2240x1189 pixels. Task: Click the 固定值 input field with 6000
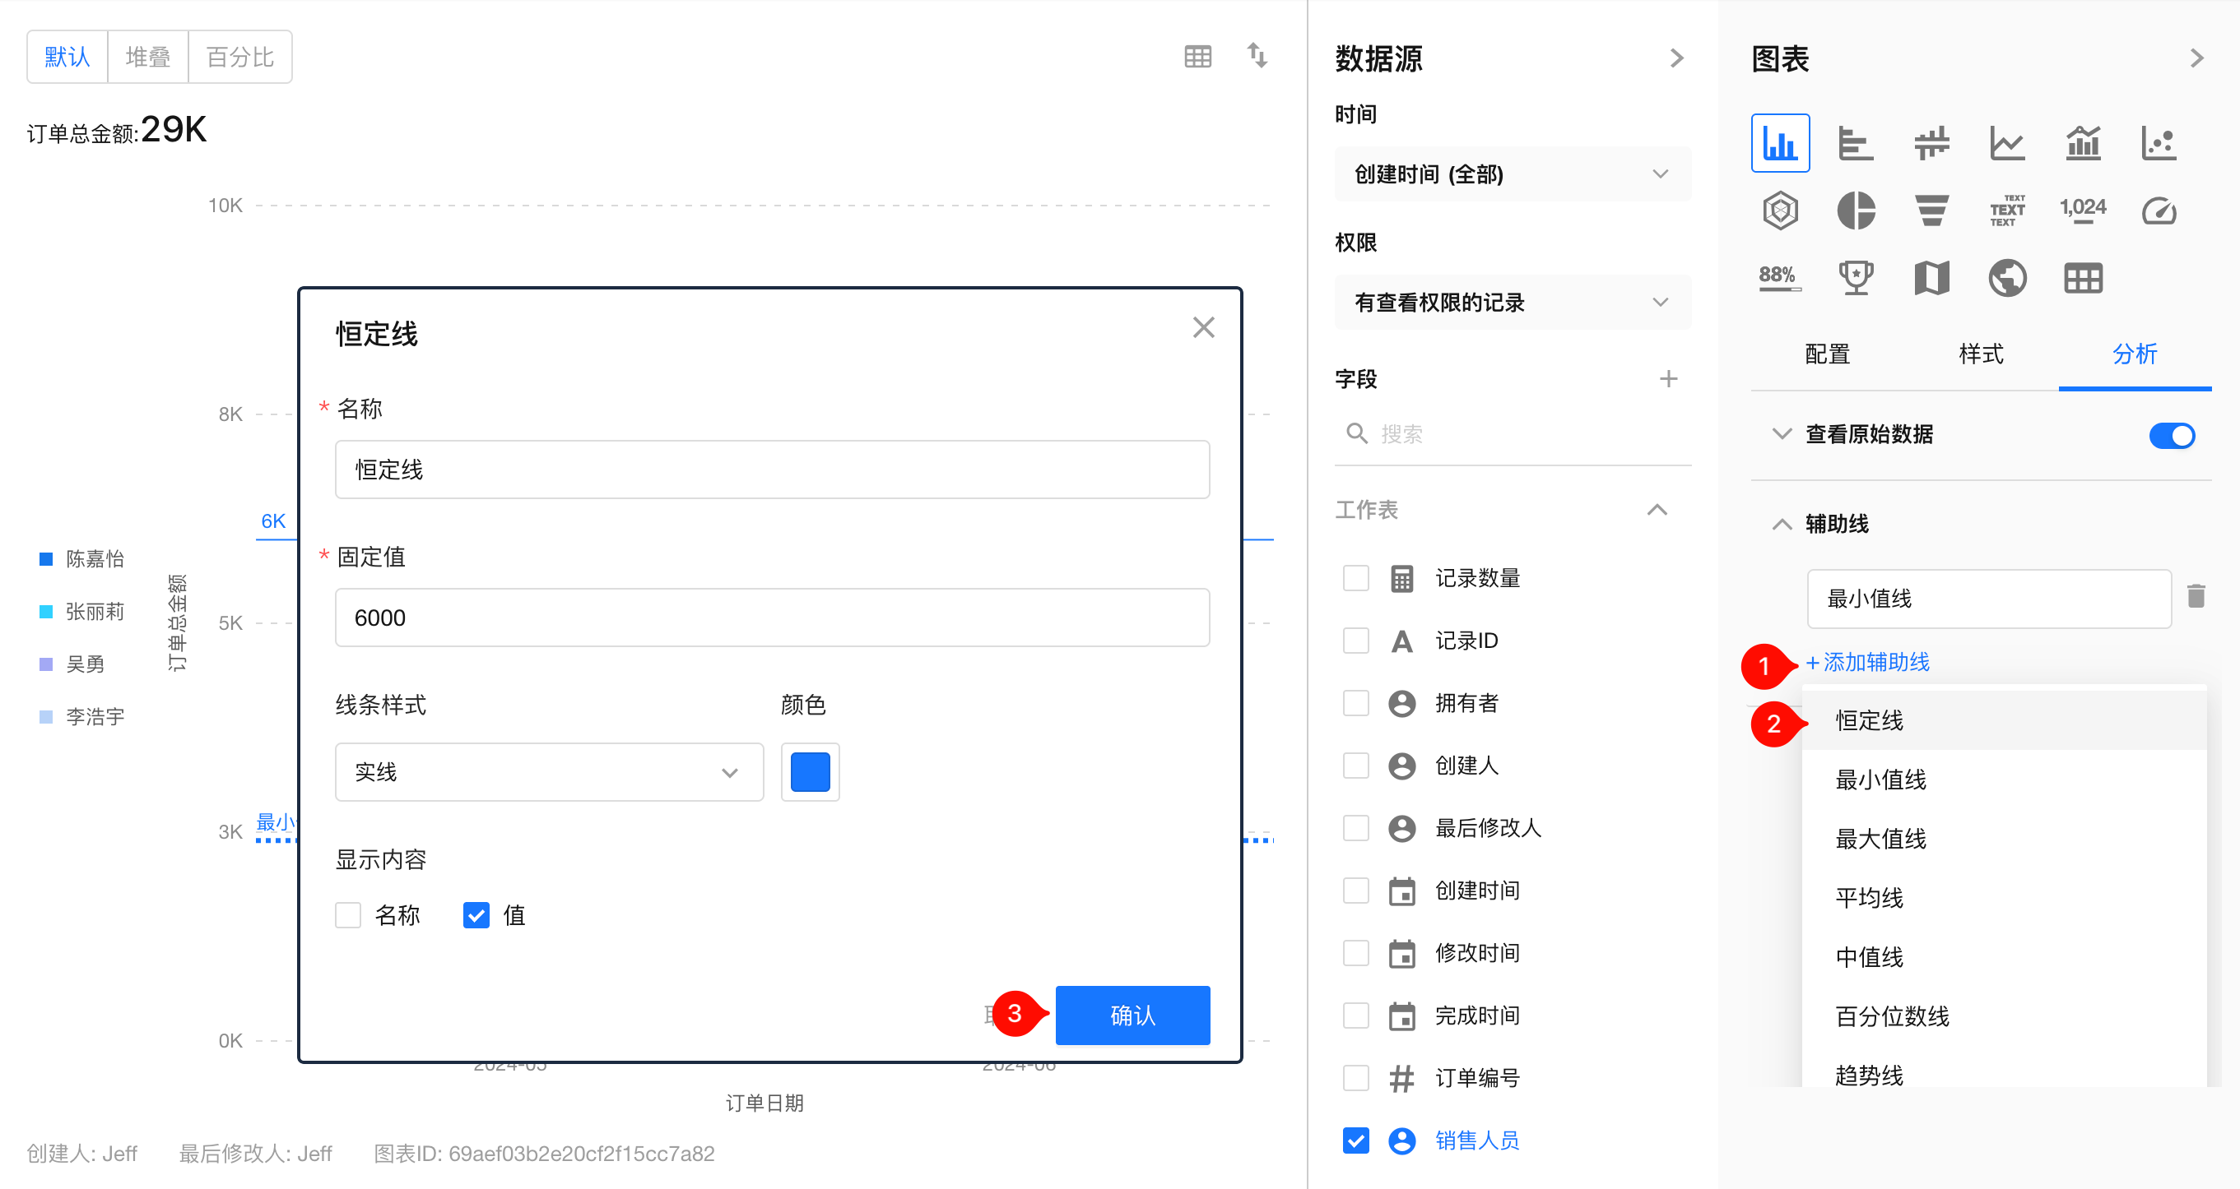pyautogui.click(x=771, y=618)
